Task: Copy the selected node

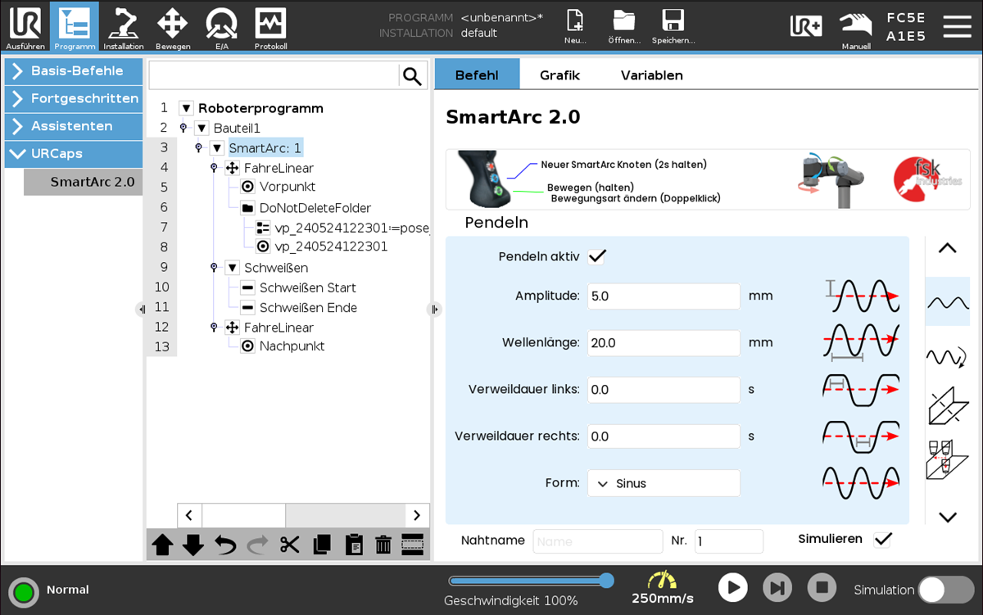Action: pyautogui.click(x=321, y=545)
